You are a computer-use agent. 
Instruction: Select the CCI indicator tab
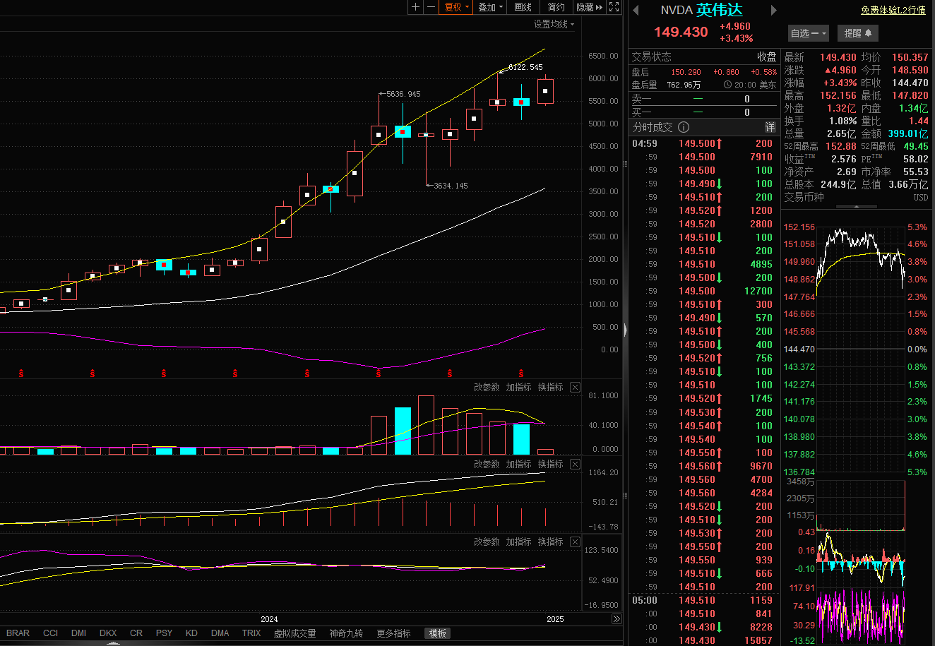point(50,633)
